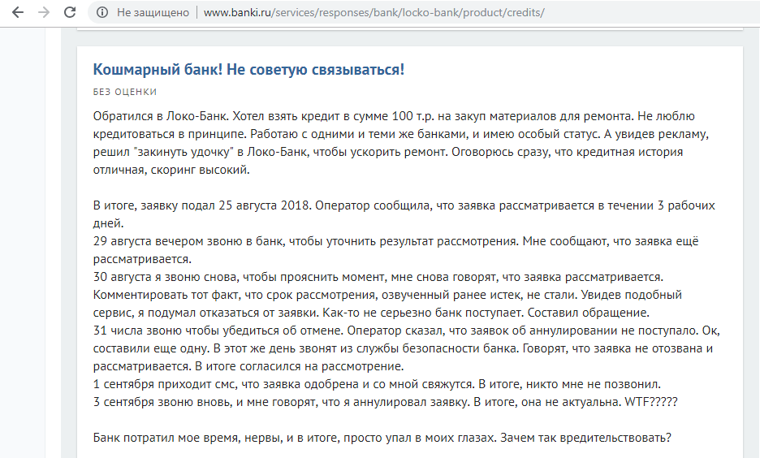Focus the address bar URL www.banki.ru

click(x=374, y=13)
